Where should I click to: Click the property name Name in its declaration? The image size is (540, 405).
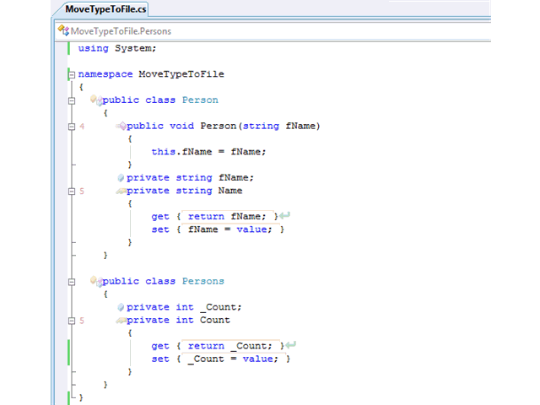[230, 191]
